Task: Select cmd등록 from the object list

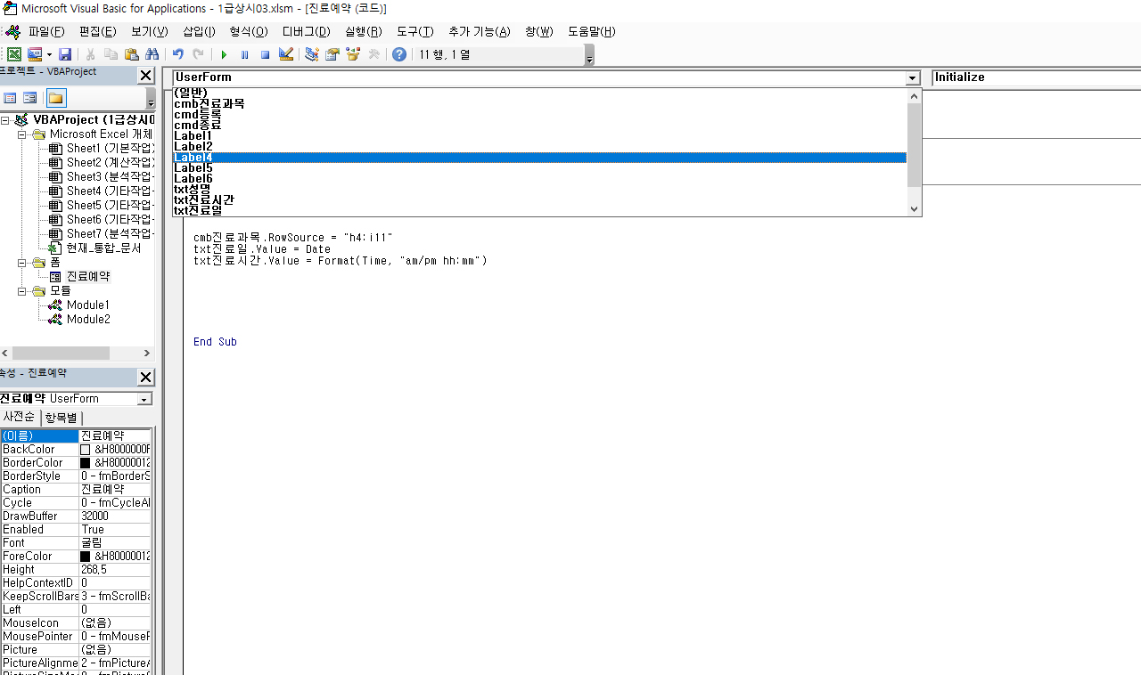Action: click(x=198, y=115)
